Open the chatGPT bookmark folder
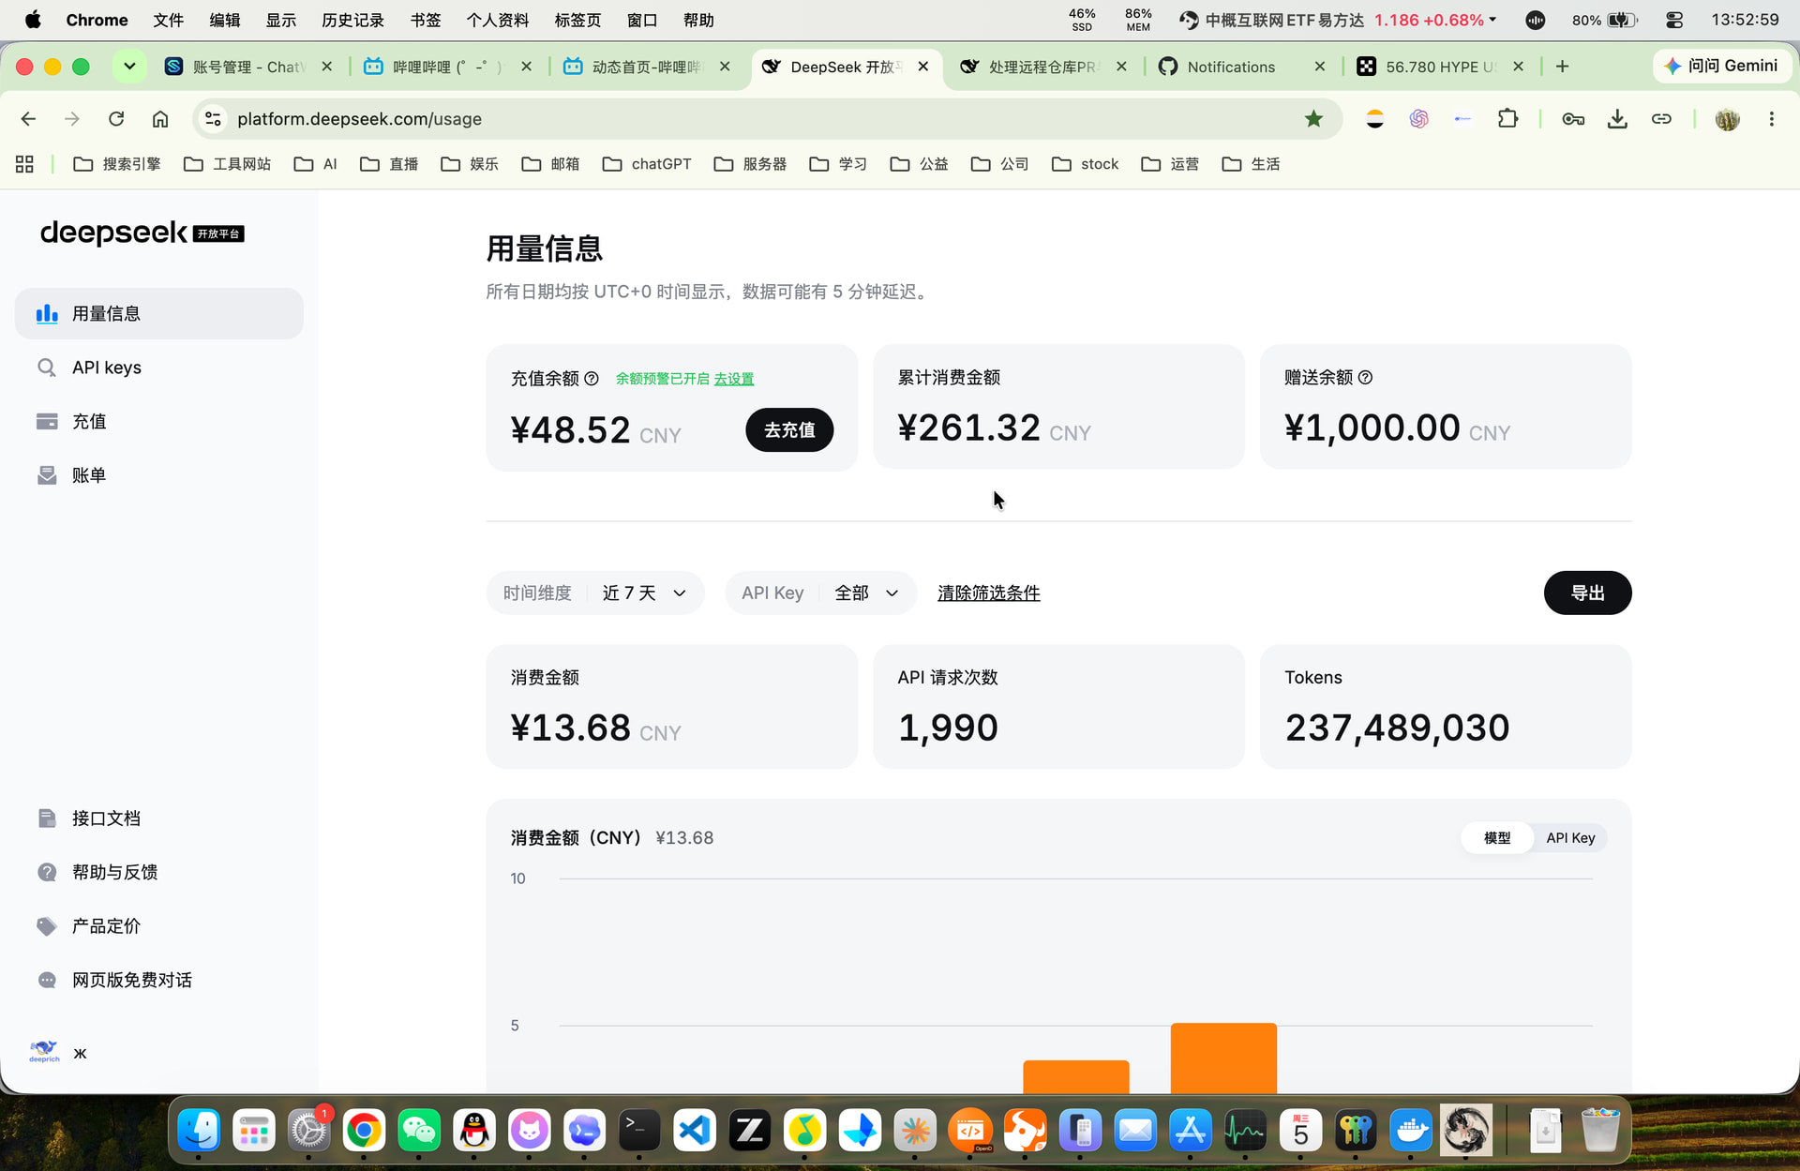Screen dimensions: 1800x1171 coord(647,164)
